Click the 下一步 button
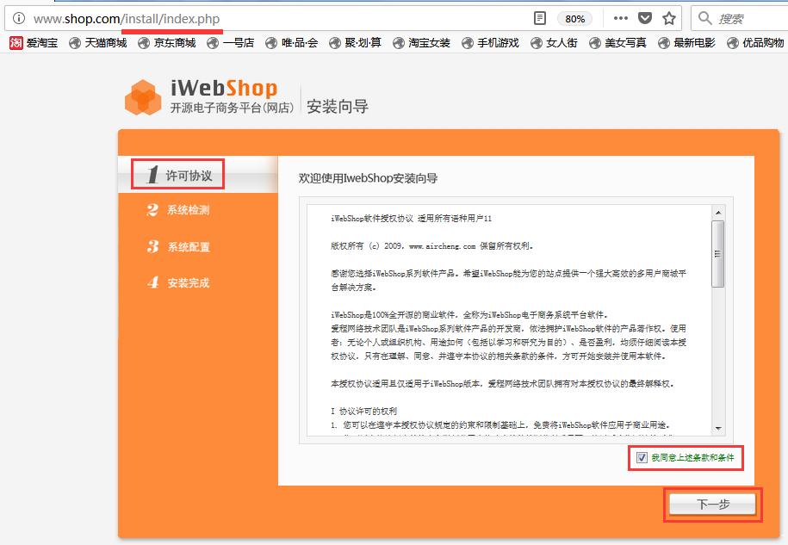This screenshot has height=545, width=788. [x=712, y=504]
